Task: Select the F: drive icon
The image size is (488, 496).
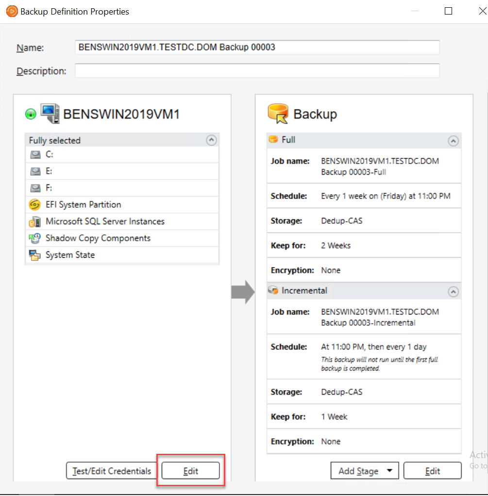Action: coord(35,188)
